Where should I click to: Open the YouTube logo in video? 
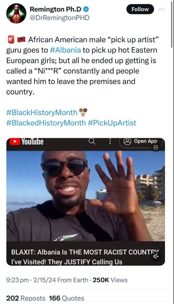[26, 142]
